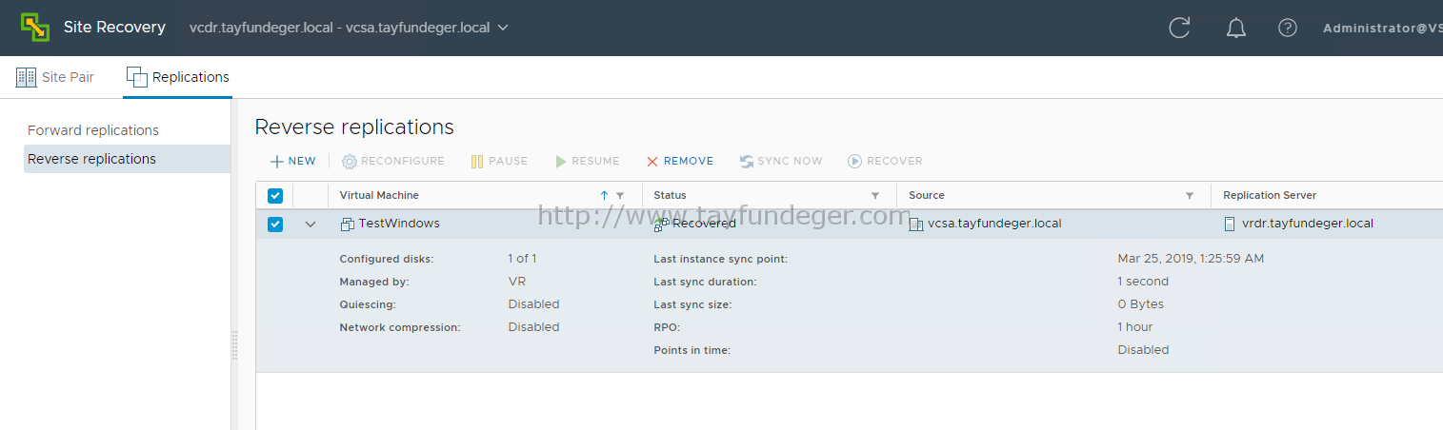Click the Site Recovery title text
Screen dimensions: 1443x430
point(114,28)
